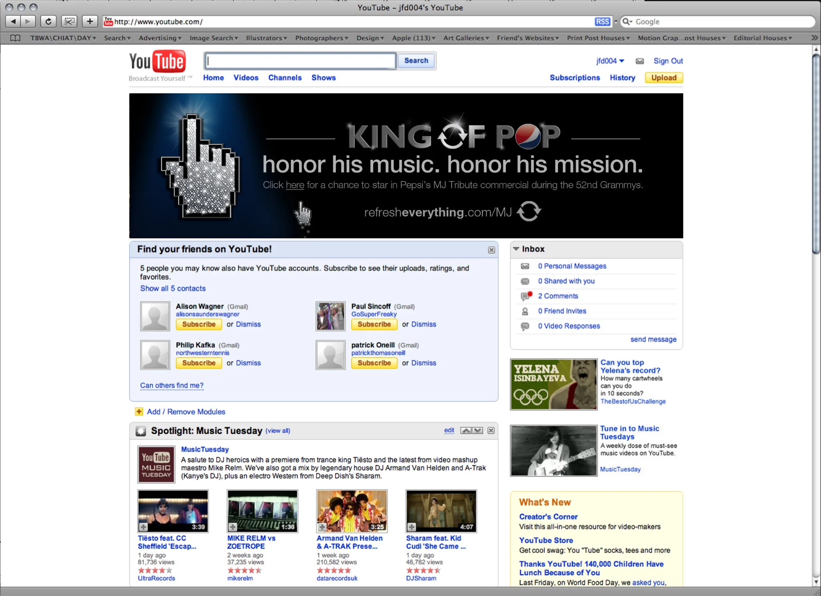Add the MIKE RELM video to the queue
The width and height of the screenshot is (821, 596).
pyautogui.click(x=233, y=527)
